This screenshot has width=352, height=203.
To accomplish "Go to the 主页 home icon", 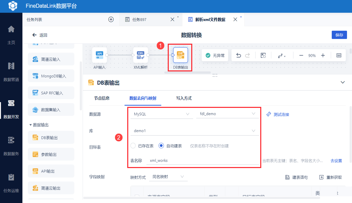I will click(x=11, y=29).
